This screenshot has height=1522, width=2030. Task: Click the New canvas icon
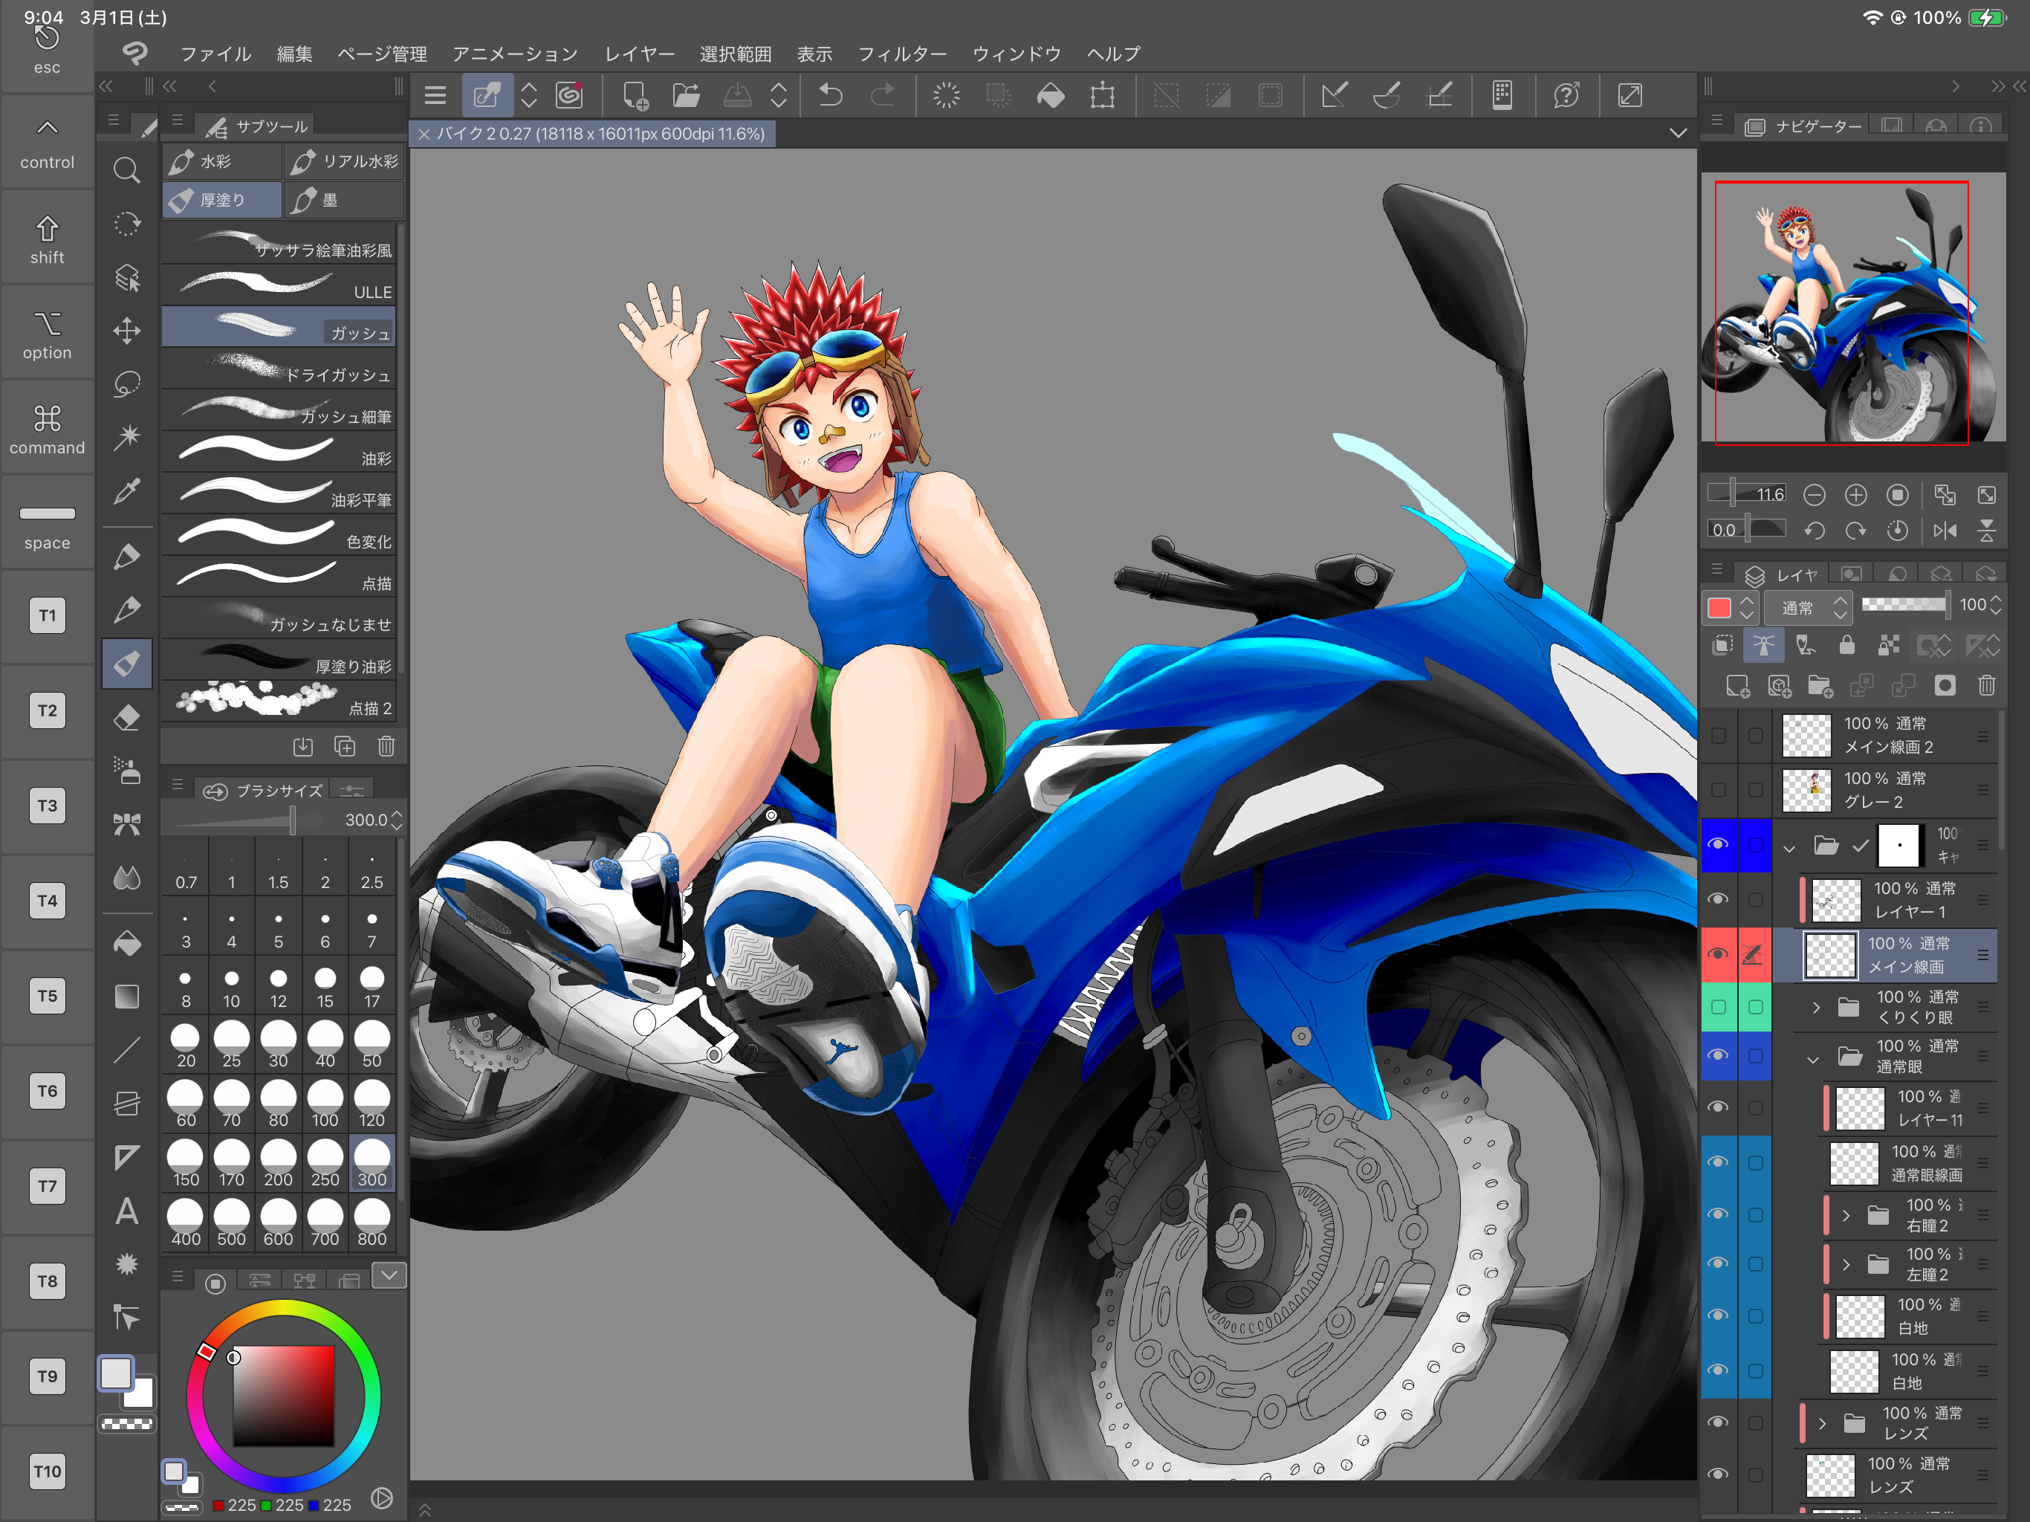[635, 95]
